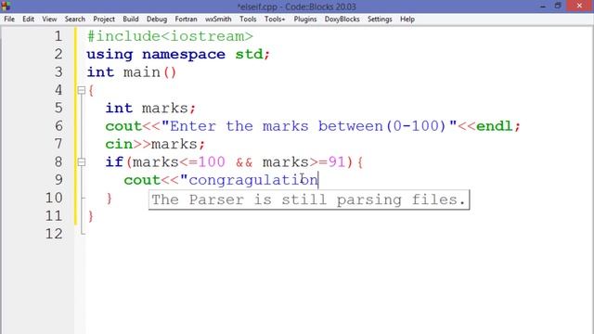The height and width of the screenshot is (334, 594).
Task: Open the View menu
Action: coord(49,19)
